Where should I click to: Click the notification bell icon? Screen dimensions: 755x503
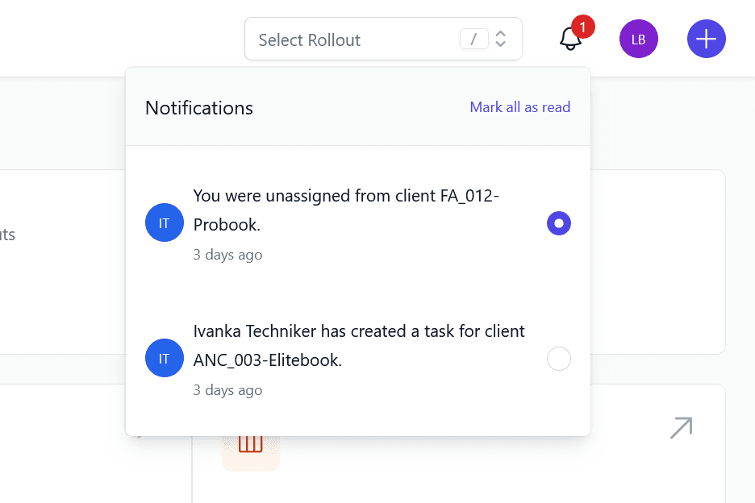tap(569, 39)
